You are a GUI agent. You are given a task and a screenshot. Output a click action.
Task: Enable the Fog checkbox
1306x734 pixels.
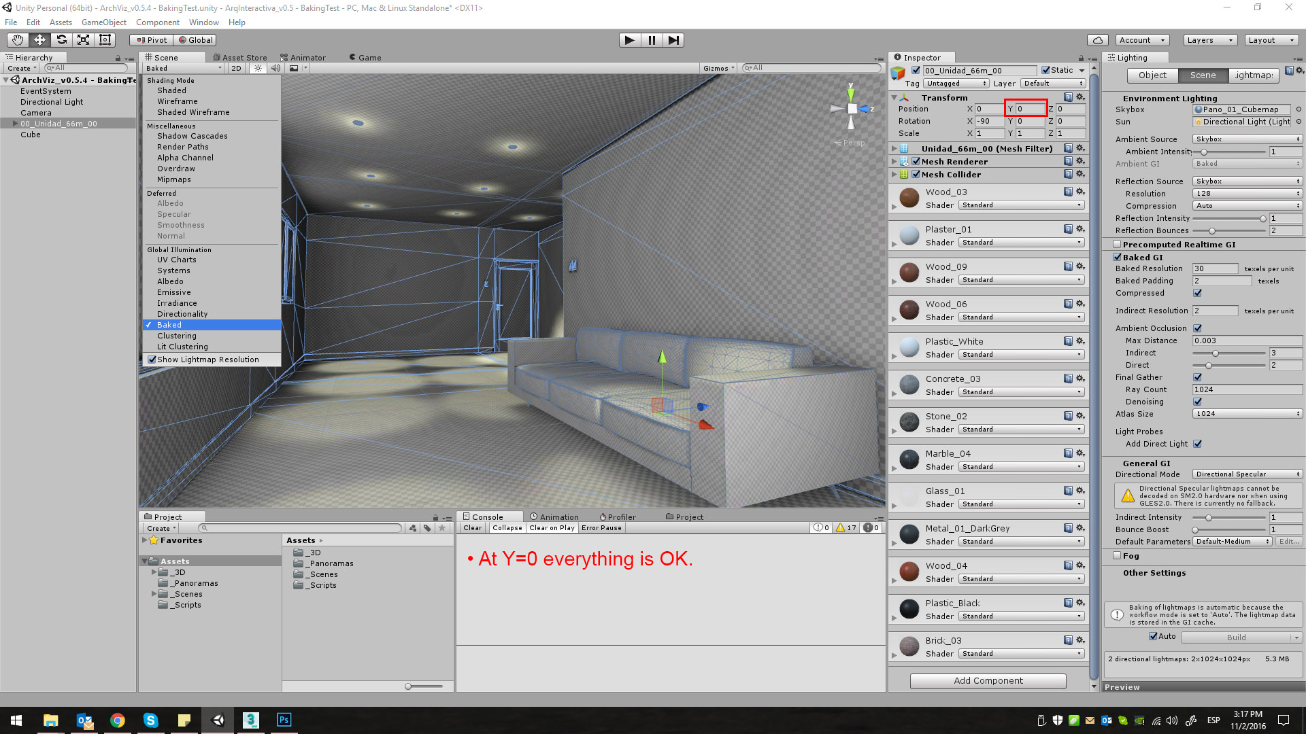click(1117, 555)
